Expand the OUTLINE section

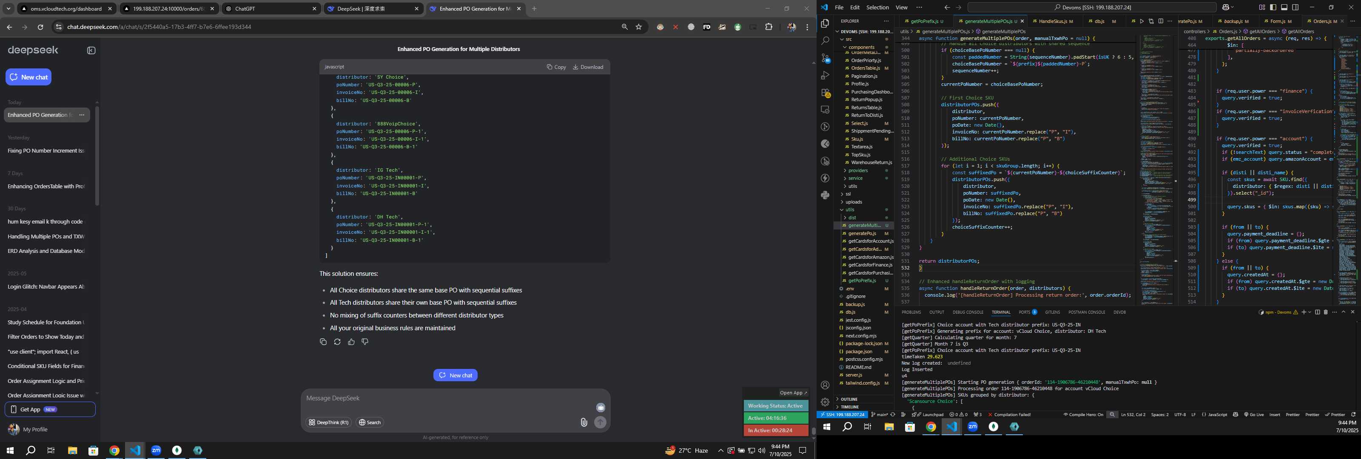(x=849, y=399)
